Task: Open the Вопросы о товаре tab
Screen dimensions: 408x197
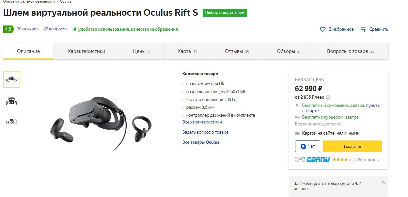Action: click(x=351, y=51)
